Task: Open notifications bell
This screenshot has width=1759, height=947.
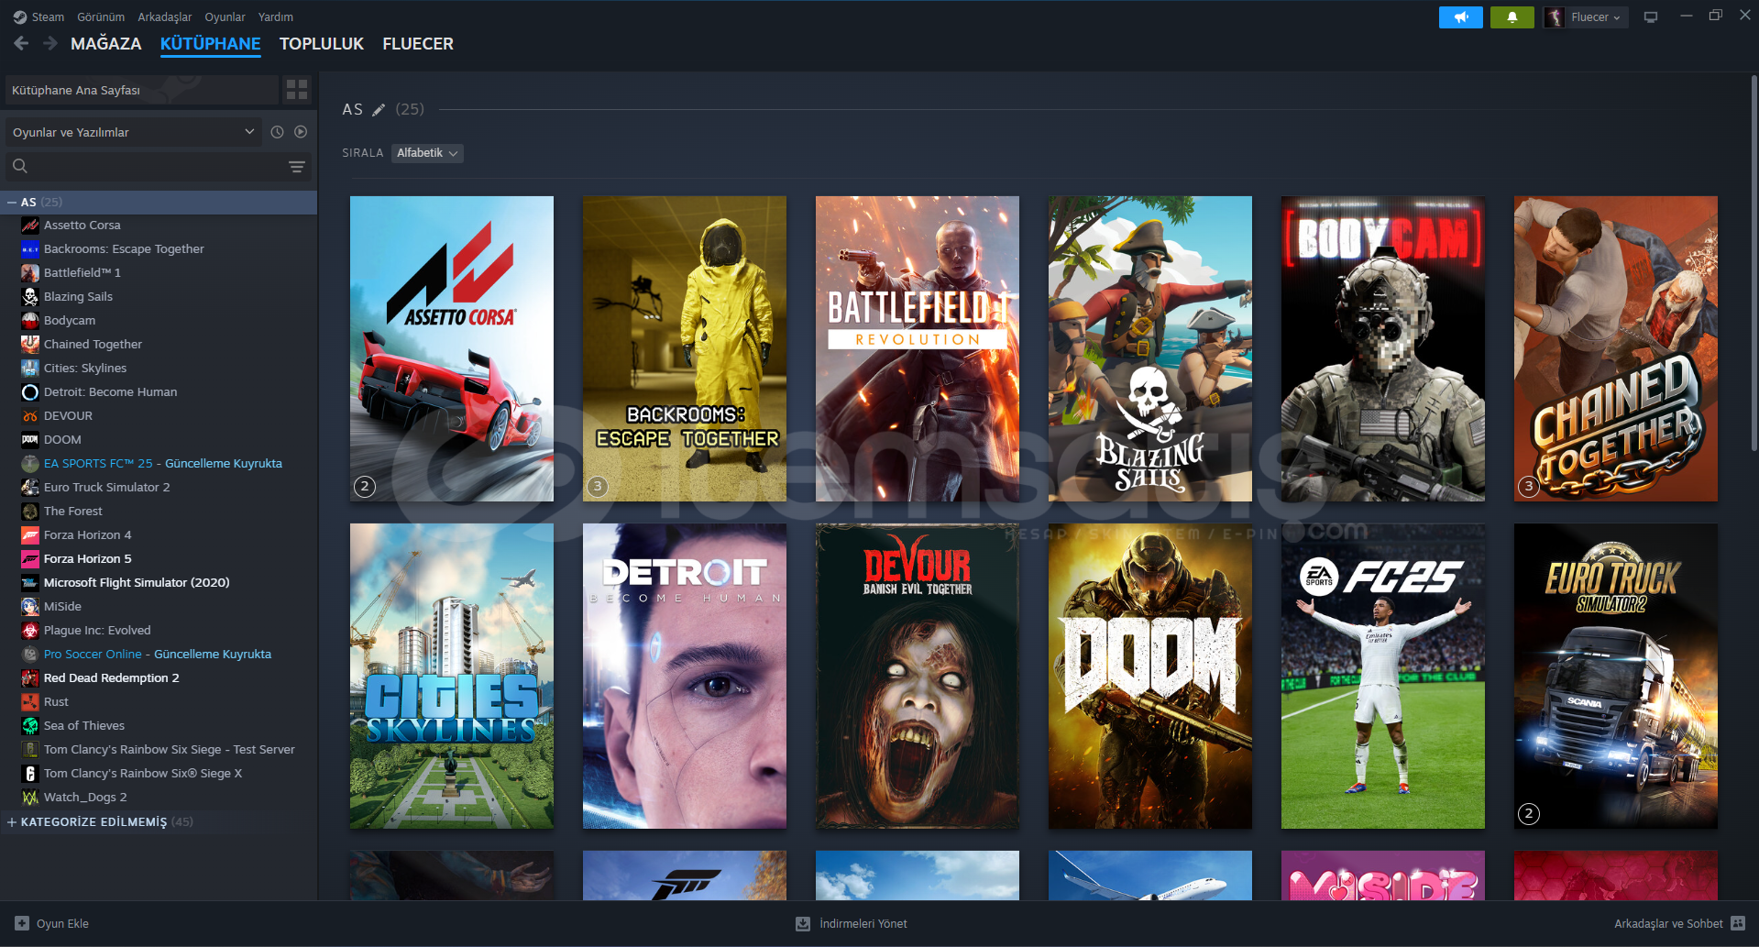Action: point(1512,17)
